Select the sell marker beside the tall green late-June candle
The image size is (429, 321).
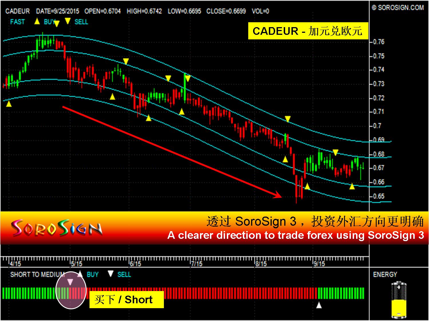[x=188, y=78]
